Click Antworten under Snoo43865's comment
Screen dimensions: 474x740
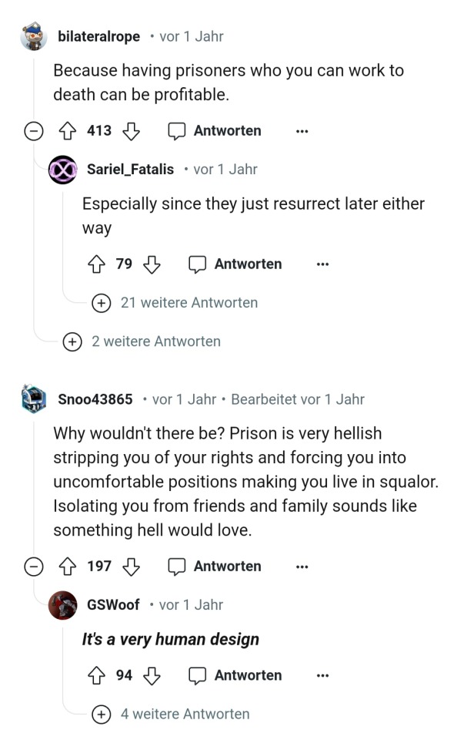click(x=216, y=567)
